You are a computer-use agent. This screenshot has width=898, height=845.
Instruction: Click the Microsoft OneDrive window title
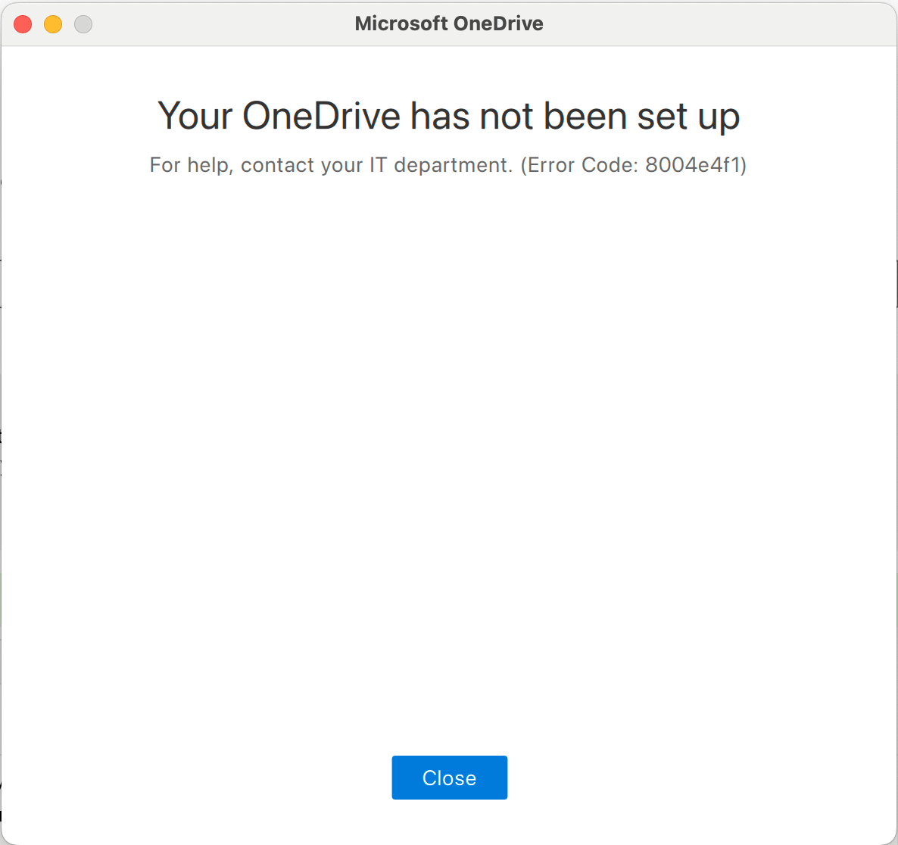449,23
